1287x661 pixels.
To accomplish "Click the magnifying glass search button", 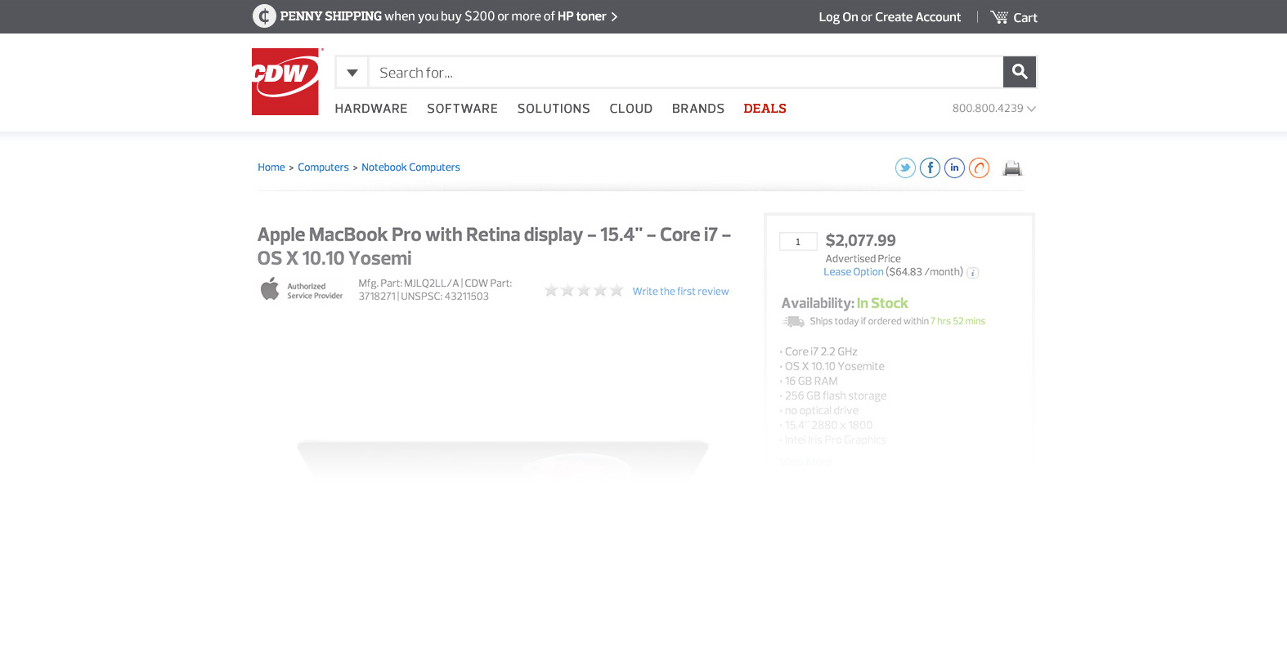I will tap(1019, 72).
